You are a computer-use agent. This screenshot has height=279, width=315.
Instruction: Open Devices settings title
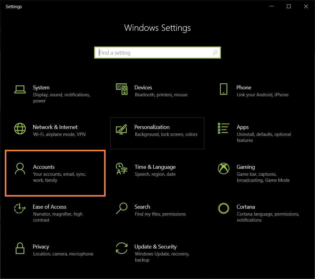pyautogui.click(x=143, y=88)
